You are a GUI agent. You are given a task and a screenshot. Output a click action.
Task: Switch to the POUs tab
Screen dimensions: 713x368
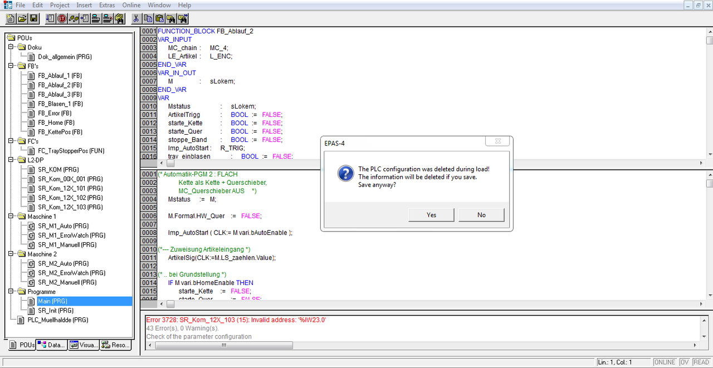pyautogui.click(x=22, y=345)
